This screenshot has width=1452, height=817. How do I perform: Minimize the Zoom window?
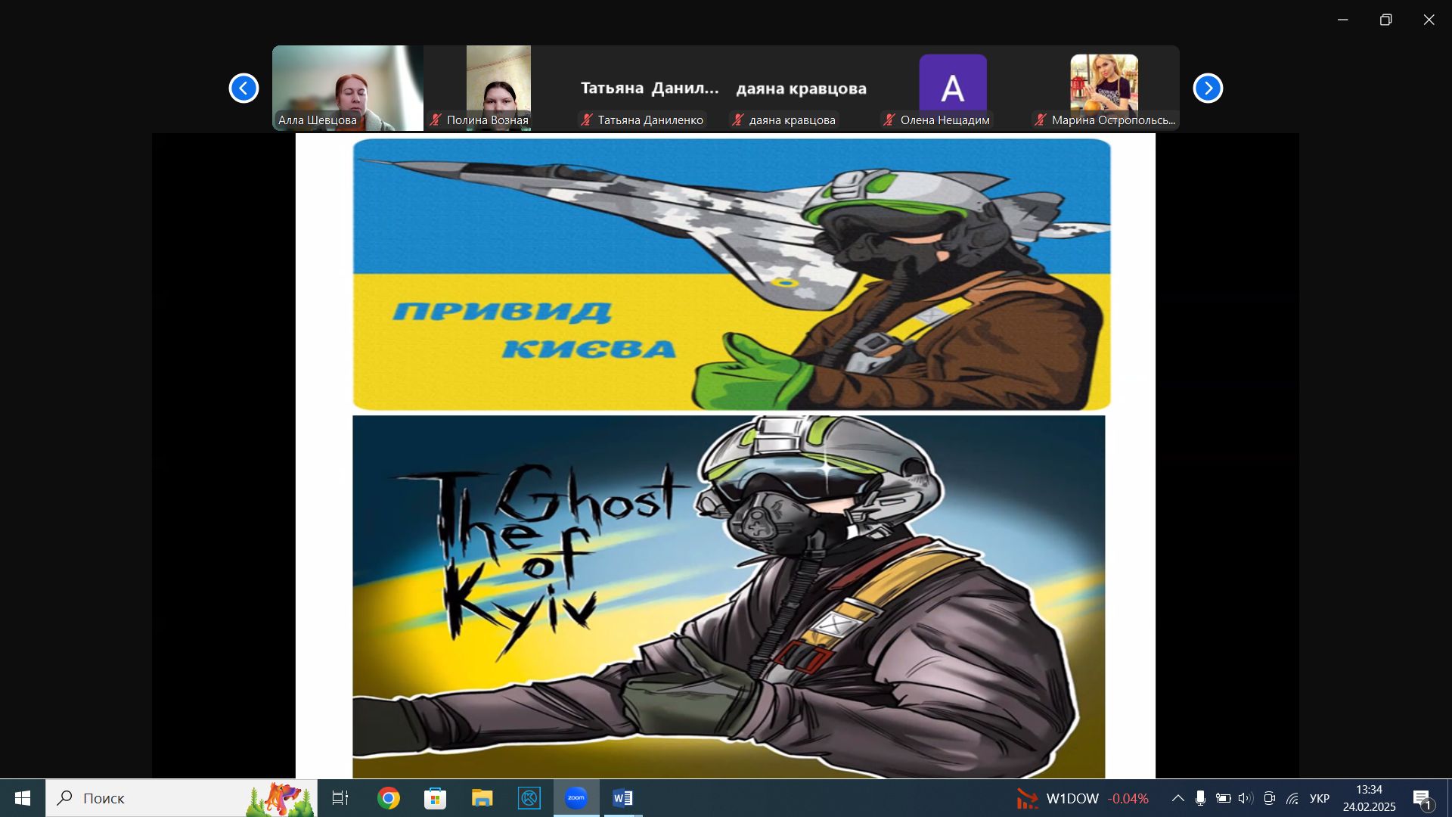tap(1343, 20)
